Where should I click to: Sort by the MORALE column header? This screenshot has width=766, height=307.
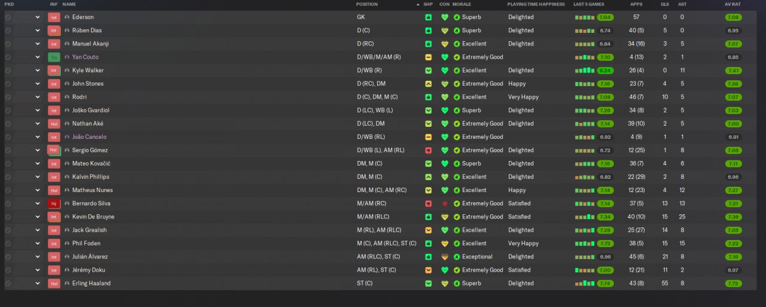[461, 4]
